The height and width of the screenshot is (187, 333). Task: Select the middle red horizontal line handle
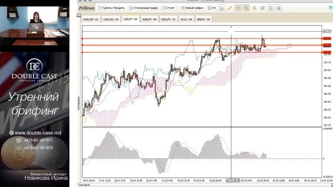point(82,45)
